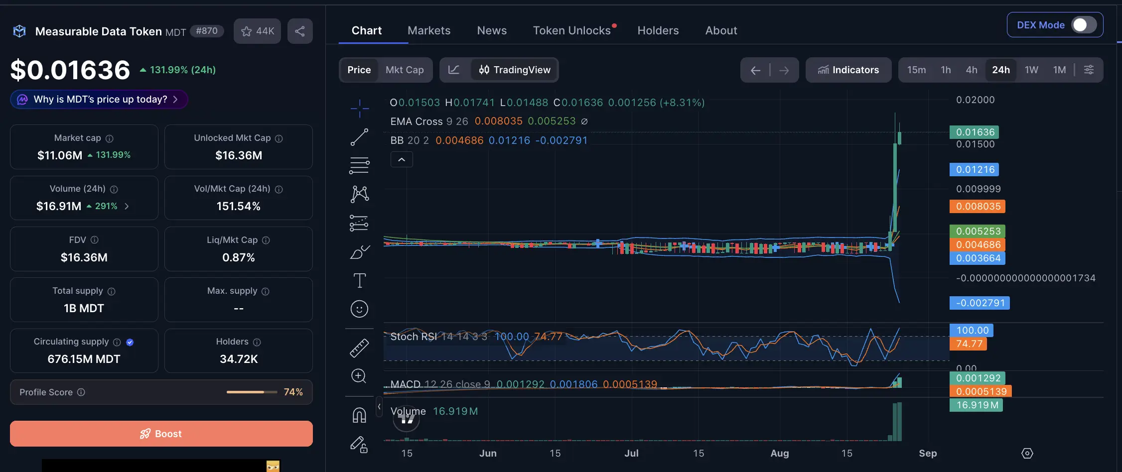
Task: Click the circulating supply verified badge
Action: [130, 342]
